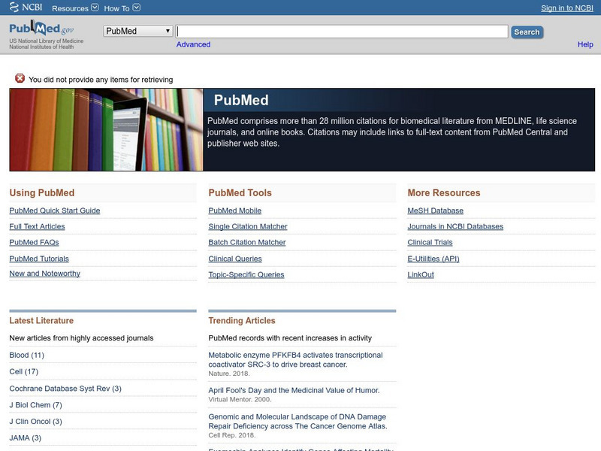601x451 pixels.
Task: Expand the Resources dropdown arrow
Action: (x=95, y=8)
